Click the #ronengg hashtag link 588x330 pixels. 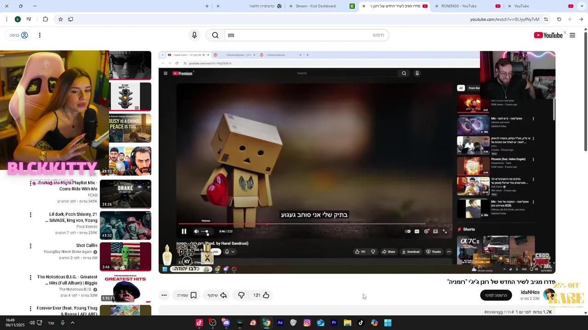(x=494, y=312)
